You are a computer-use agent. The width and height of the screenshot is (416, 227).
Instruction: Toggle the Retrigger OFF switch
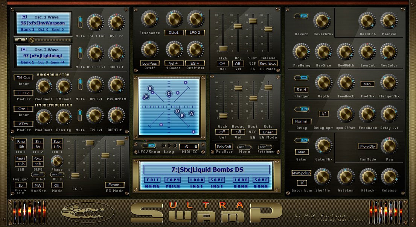(265, 147)
